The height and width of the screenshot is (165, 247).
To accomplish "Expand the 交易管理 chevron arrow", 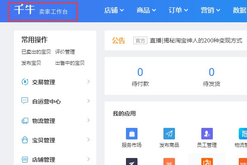I will [89, 82].
